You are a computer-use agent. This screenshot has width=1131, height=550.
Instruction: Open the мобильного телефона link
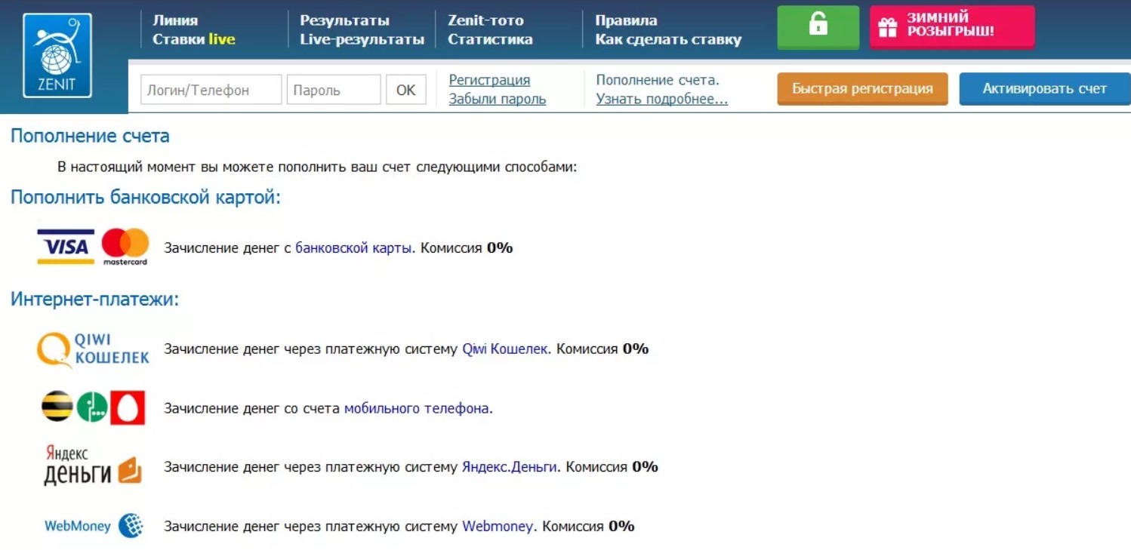[x=416, y=408]
